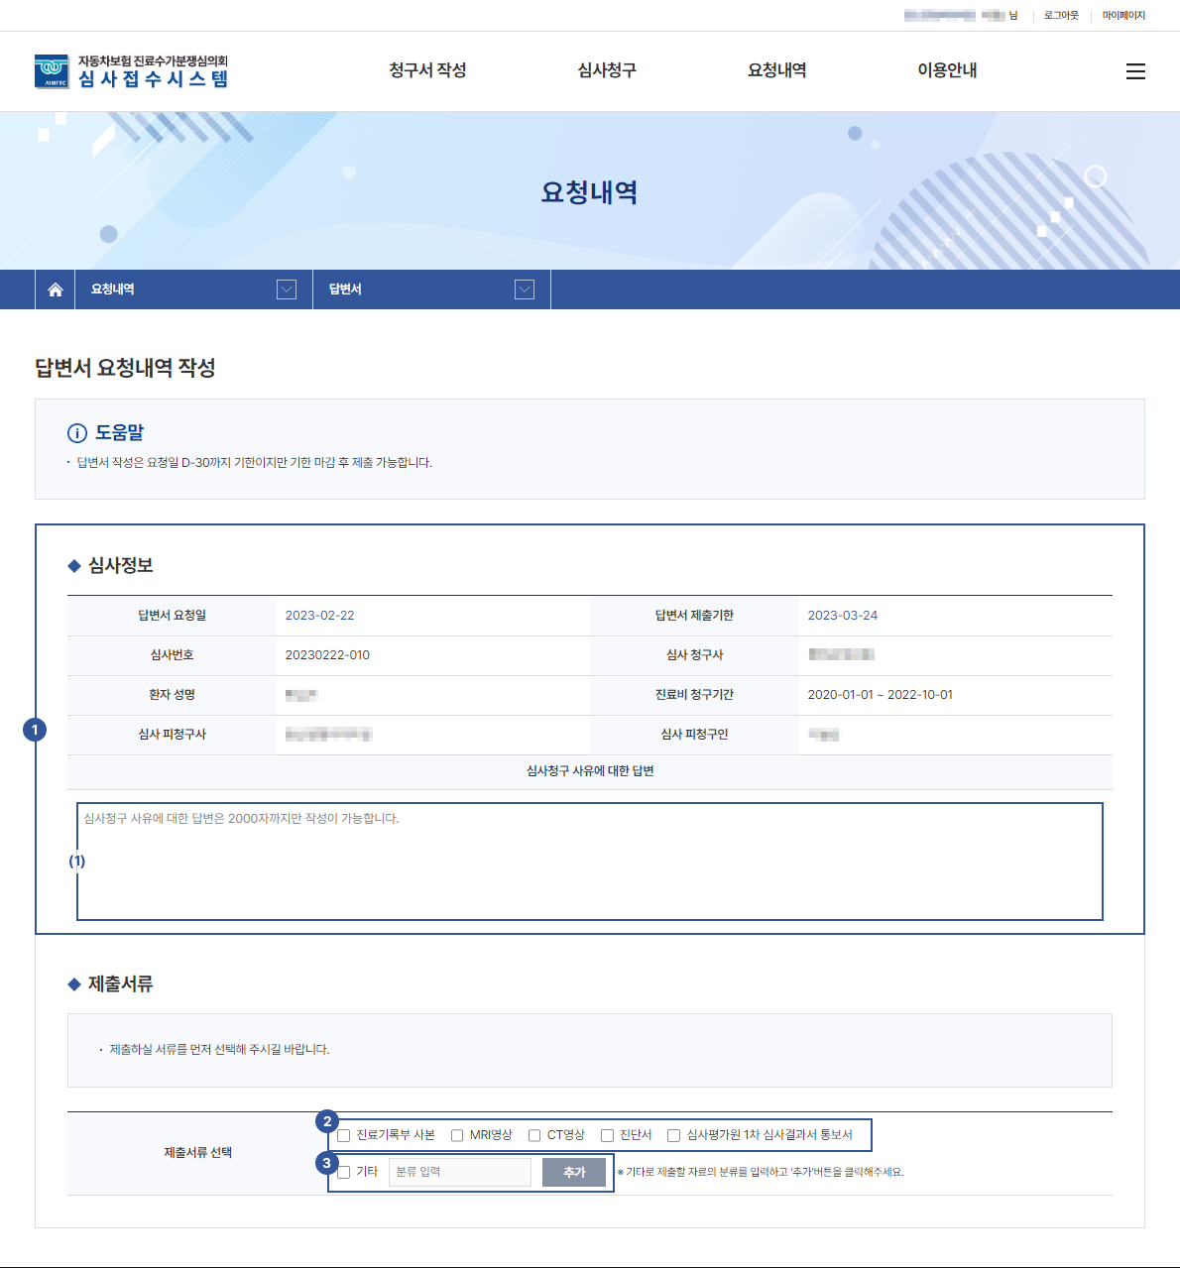Click the 제출서류 section heading
This screenshot has height=1268, width=1180.
pyautogui.click(x=120, y=983)
